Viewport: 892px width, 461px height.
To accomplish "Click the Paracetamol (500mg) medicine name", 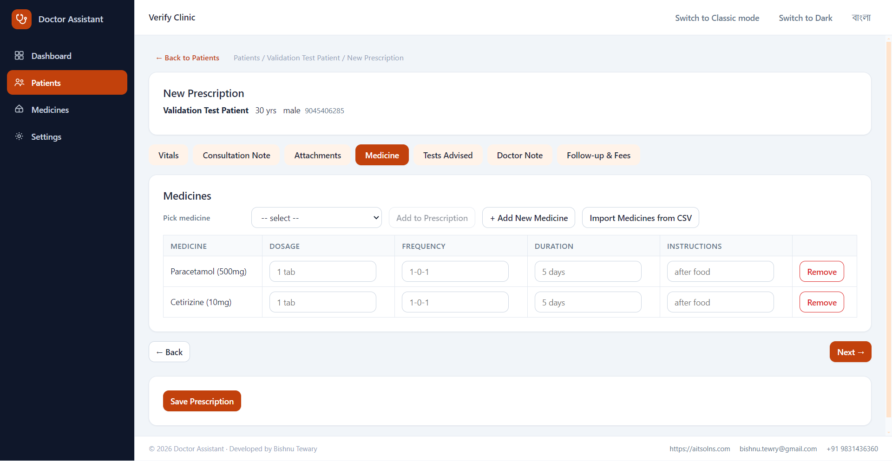I will [209, 272].
